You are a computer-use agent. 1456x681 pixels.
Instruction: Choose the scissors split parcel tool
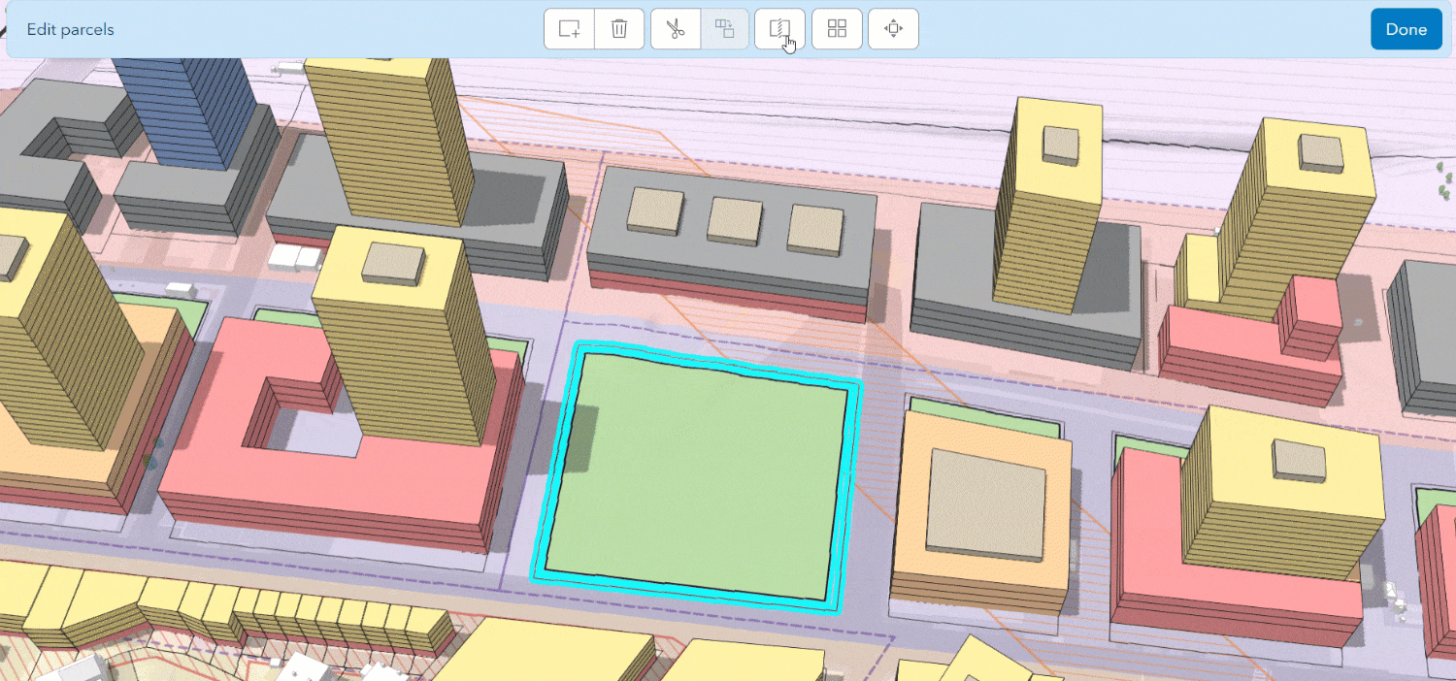(676, 29)
